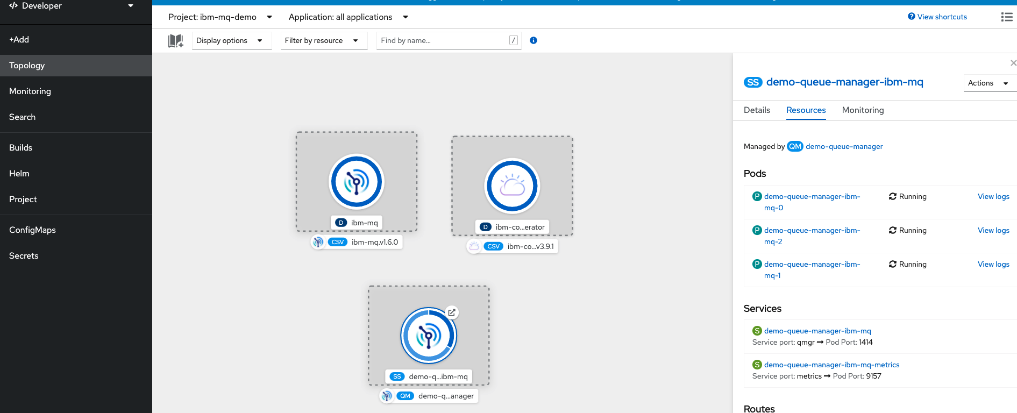Image resolution: width=1017 pixels, height=413 pixels.
Task: Select the ibm-common-service-operator cloud node icon
Action: point(512,186)
